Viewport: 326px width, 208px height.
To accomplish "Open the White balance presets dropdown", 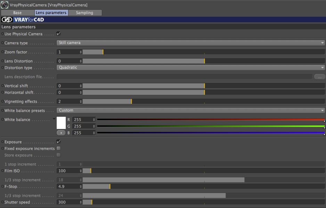I will (x=191, y=110).
